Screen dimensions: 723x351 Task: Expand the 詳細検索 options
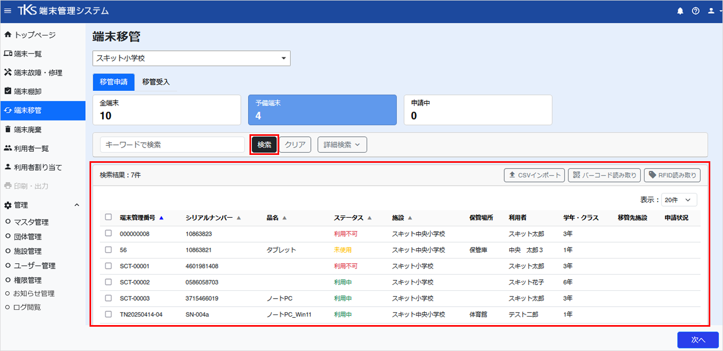[x=342, y=145]
